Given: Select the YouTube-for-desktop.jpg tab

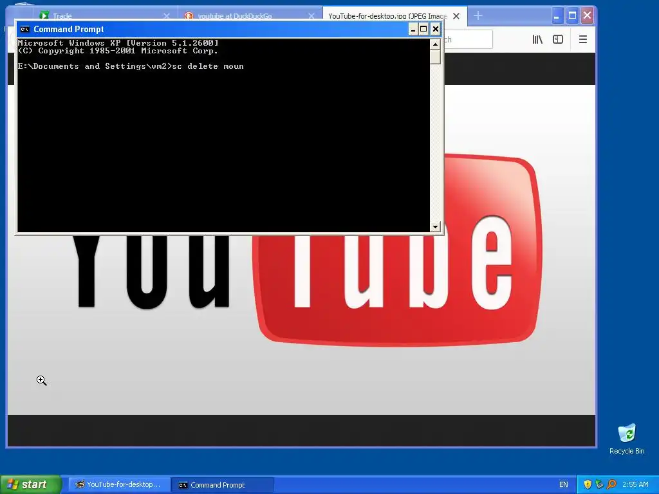Looking at the screenshot, I should pyautogui.click(x=395, y=16).
